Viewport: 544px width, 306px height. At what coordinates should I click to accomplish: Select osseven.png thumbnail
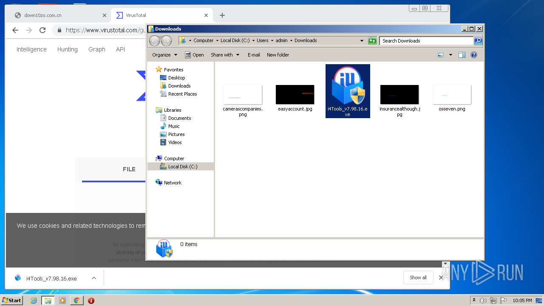point(452,94)
